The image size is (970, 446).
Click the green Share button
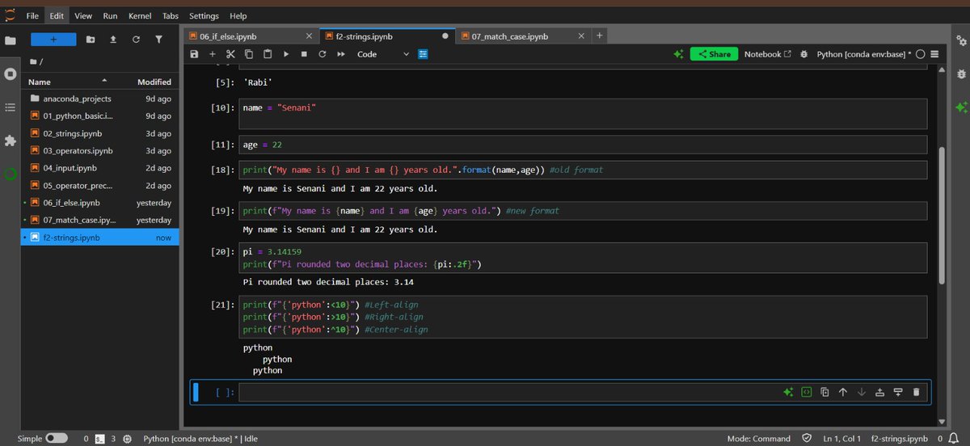click(714, 54)
